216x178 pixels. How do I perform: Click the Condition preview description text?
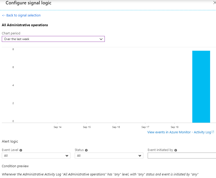(x=100, y=174)
